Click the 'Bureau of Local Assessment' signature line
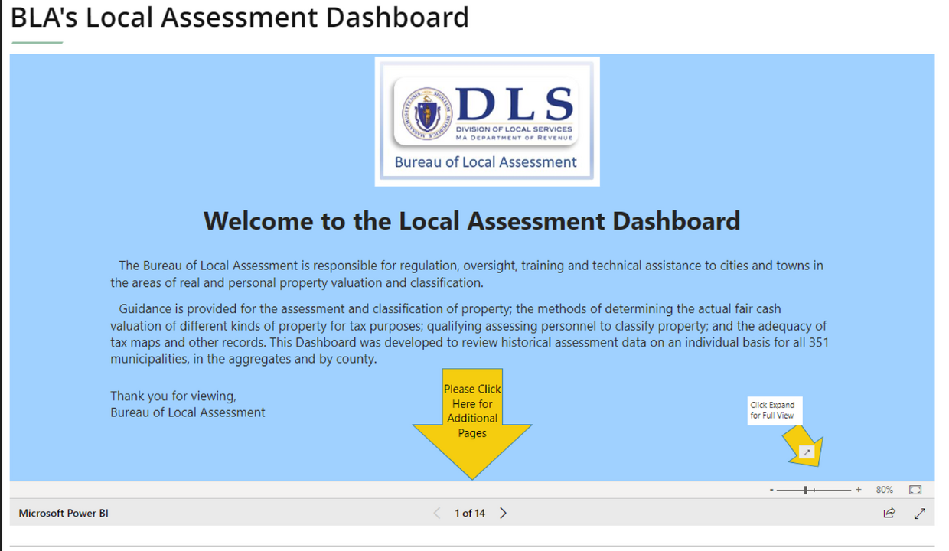 point(188,412)
